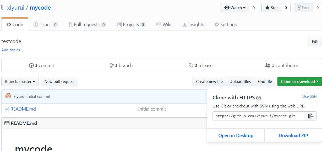The width and height of the screenshot is (322, 151).
Task: Click the Settings gear icon
Action: 217,25
